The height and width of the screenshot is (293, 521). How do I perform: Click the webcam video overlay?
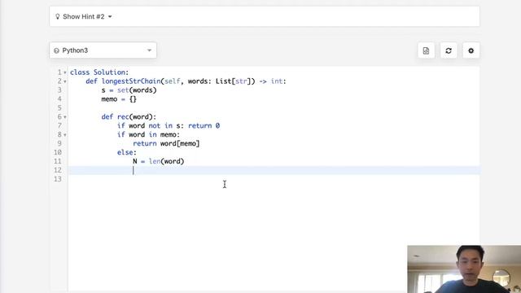click(464, 269)
